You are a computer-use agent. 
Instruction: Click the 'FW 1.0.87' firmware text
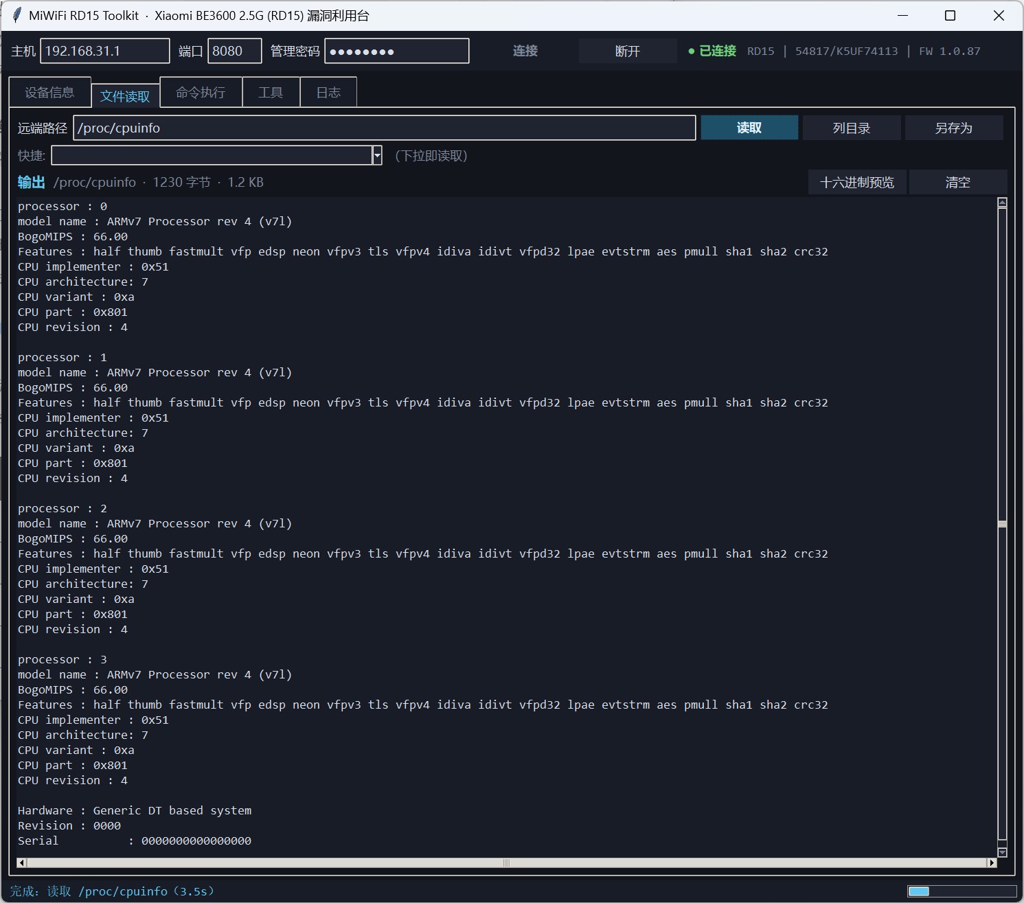pos(950,51)
